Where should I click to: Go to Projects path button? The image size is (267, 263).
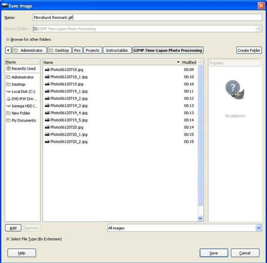point(93,50)
